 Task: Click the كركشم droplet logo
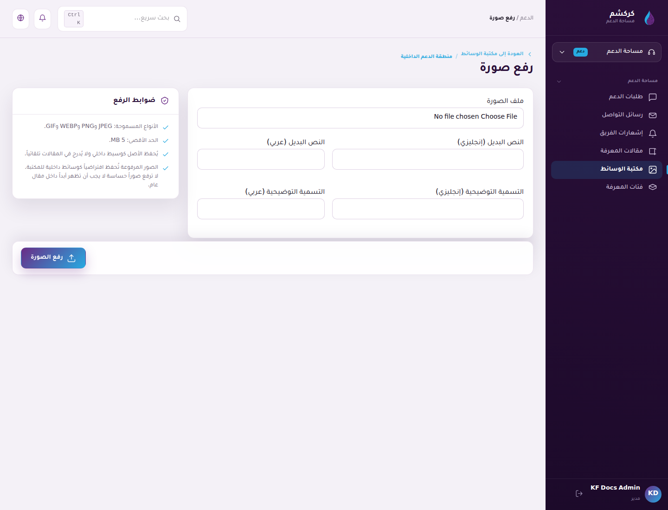click(x=649, y=18)
